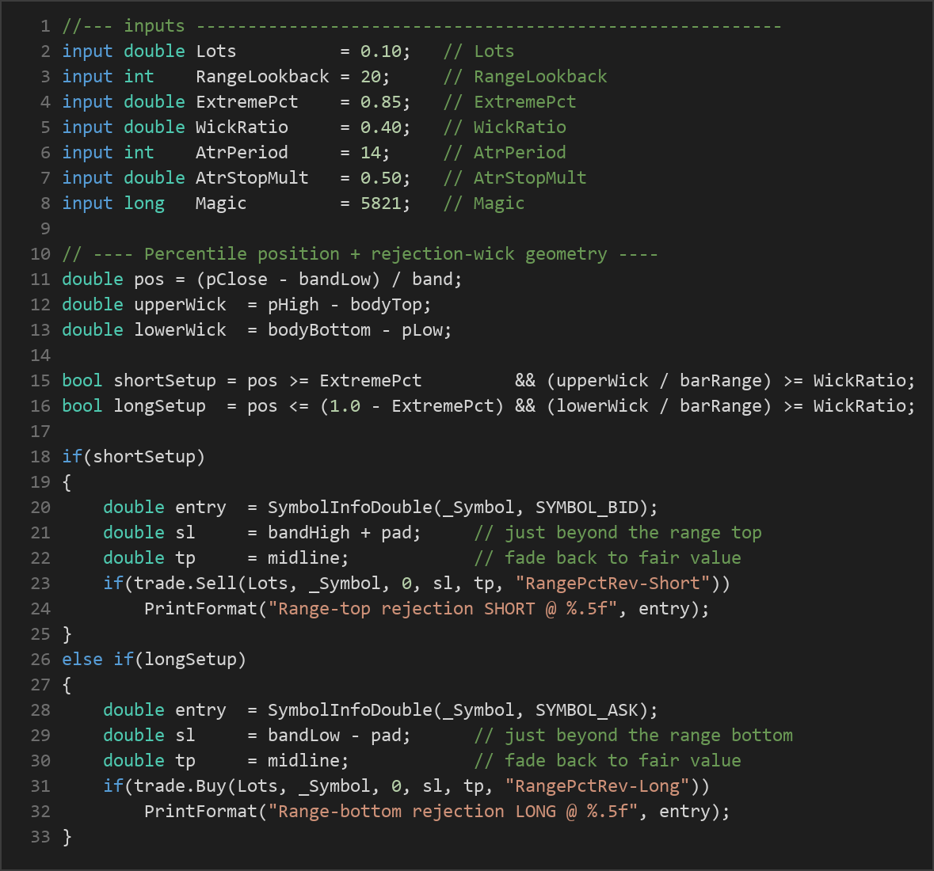
Task: Click the value 0.85 on line 4
Action: coord(380,102)
